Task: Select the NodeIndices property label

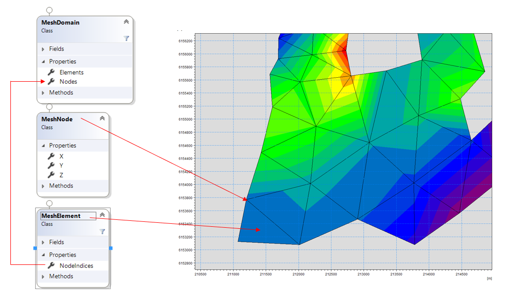Action: (76, 266)
